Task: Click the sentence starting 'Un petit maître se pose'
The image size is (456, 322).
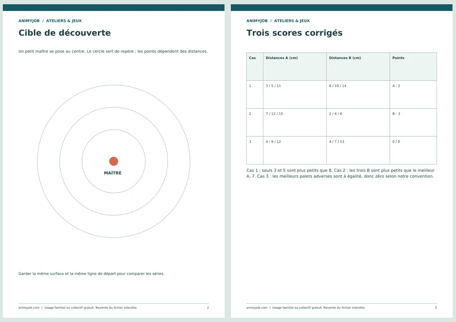Action: click(113, 51)
